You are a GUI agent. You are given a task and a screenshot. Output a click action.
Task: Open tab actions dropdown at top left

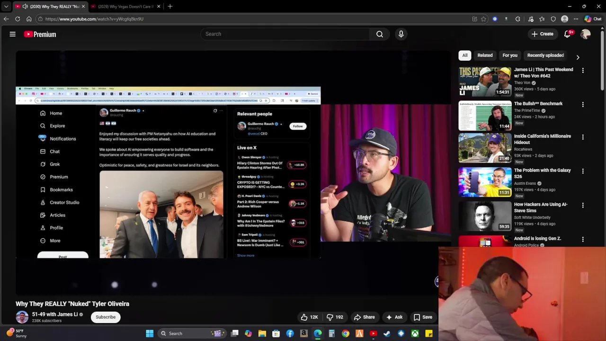(6, 7)
